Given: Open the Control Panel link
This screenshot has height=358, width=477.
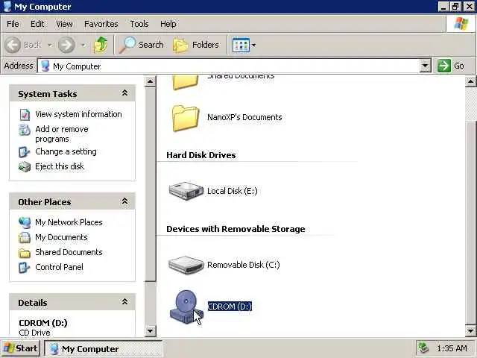Looking at the screenshot, I should [59, 267].
